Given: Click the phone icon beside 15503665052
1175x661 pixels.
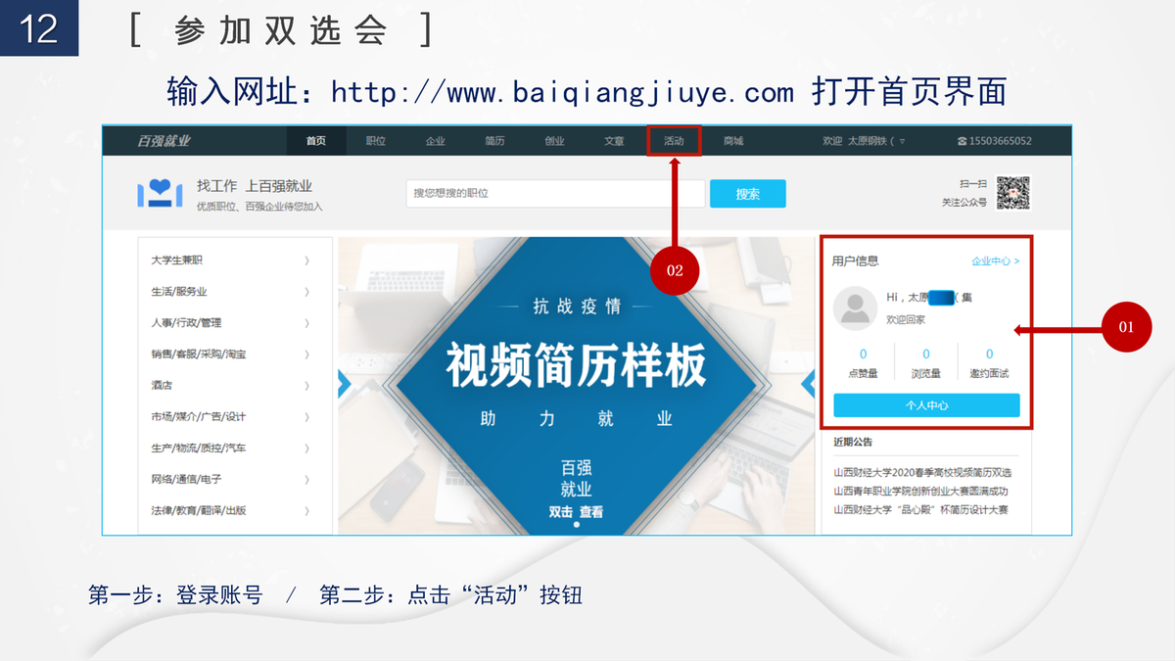Looking at the screenshot, I should (x=962, y=141).
